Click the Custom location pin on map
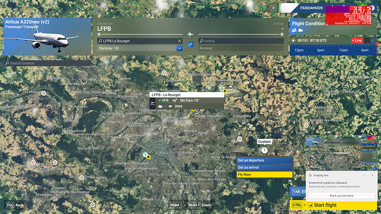 coord(264,151)
